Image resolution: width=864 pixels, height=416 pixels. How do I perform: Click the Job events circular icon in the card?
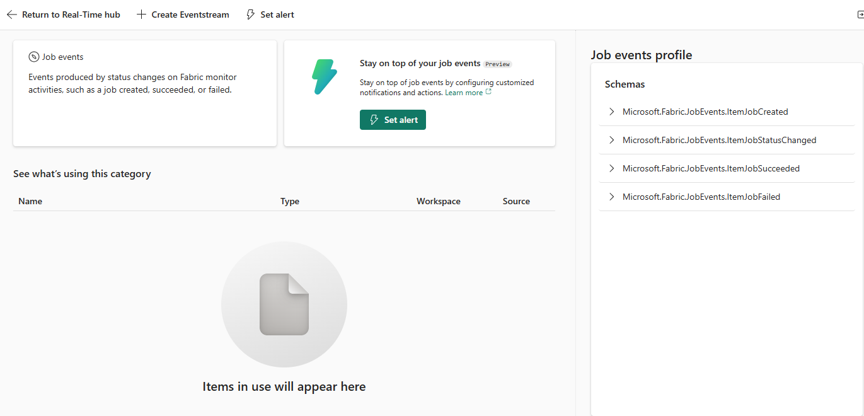[x=34, y=57]
